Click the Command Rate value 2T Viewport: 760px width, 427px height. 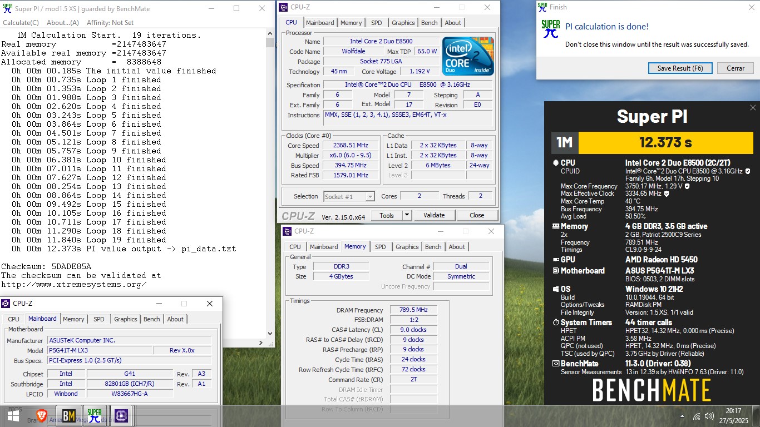click(413, 380)
